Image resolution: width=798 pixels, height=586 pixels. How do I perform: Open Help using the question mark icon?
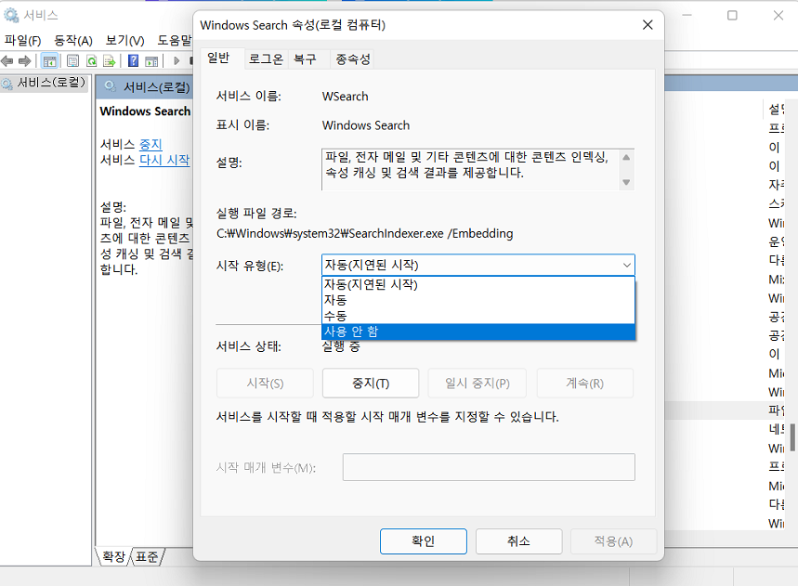[x=132, y=60]
